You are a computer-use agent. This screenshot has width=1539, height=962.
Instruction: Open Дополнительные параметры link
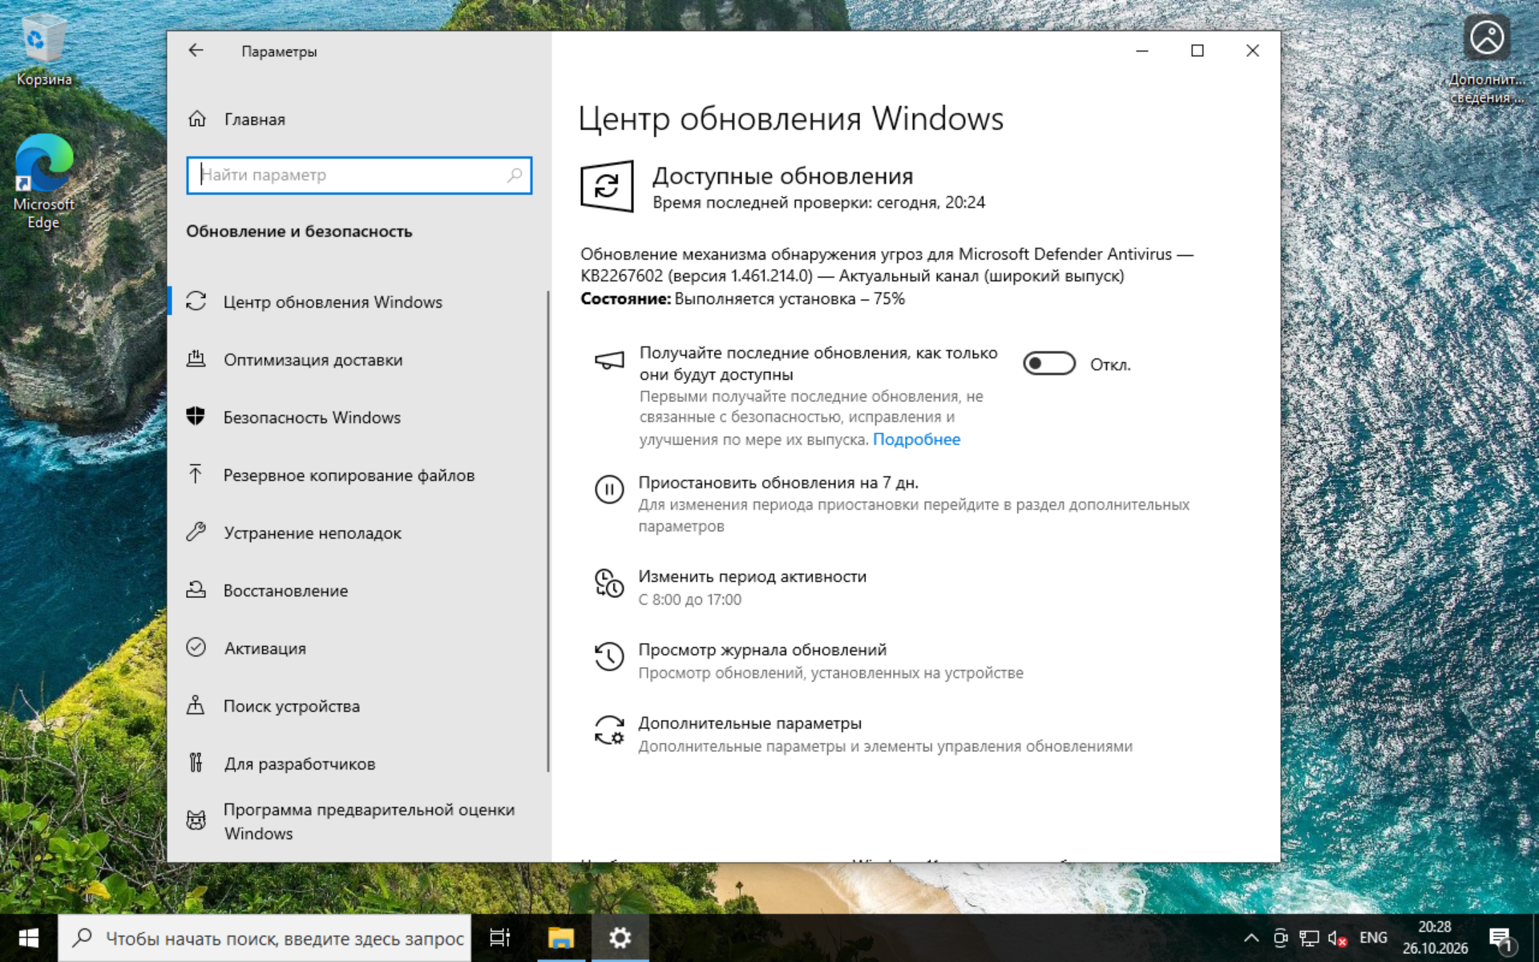tap(749, 723)
